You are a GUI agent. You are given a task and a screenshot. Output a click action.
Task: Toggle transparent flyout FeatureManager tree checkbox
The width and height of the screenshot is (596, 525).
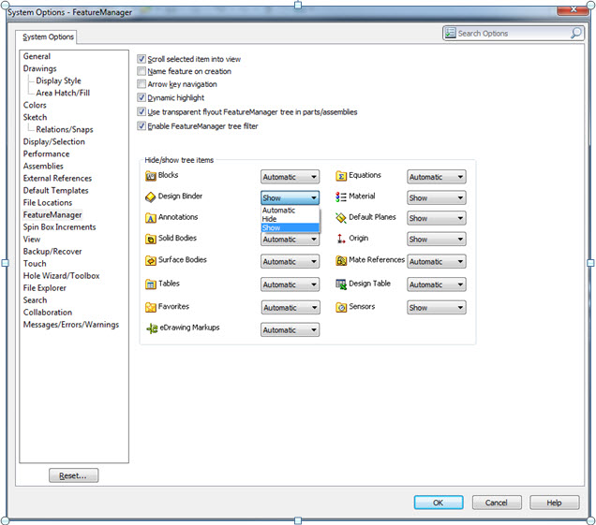pos(142,111)
